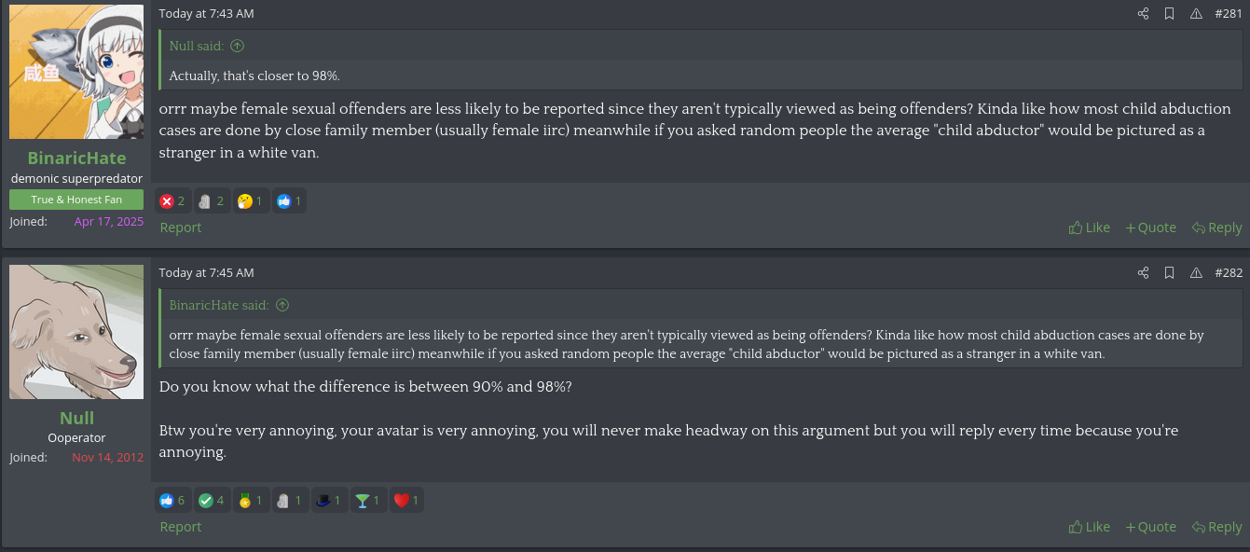
Task: Like Null's post #282
Action: tap(1090, 527)
